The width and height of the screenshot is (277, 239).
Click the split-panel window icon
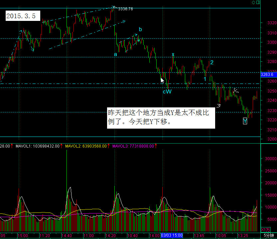[x=258, y=3]
